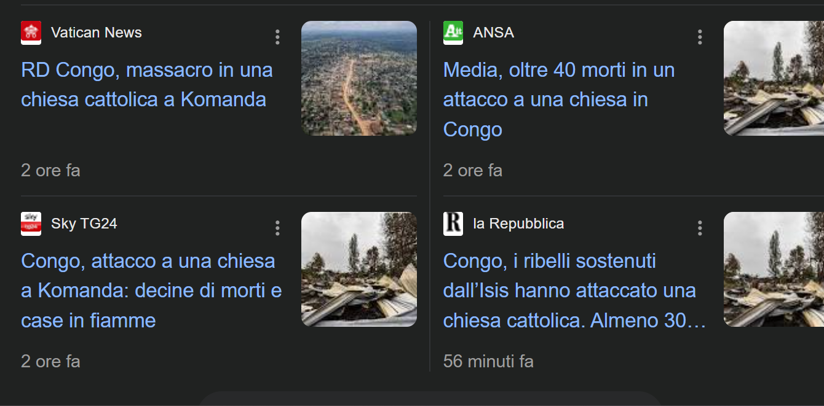Open three-dot menu for Vatican News article
The height and width of the screenshot is (406, 824).
pos(277,37)
